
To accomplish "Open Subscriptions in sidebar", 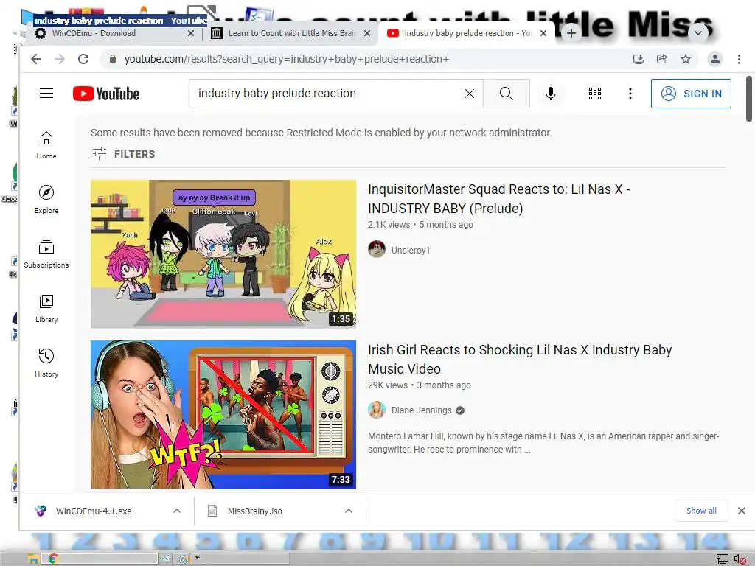I will click(46, 254).
